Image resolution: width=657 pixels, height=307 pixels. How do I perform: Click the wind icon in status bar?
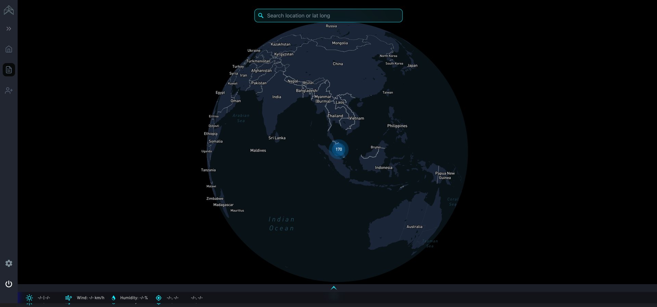68,298
